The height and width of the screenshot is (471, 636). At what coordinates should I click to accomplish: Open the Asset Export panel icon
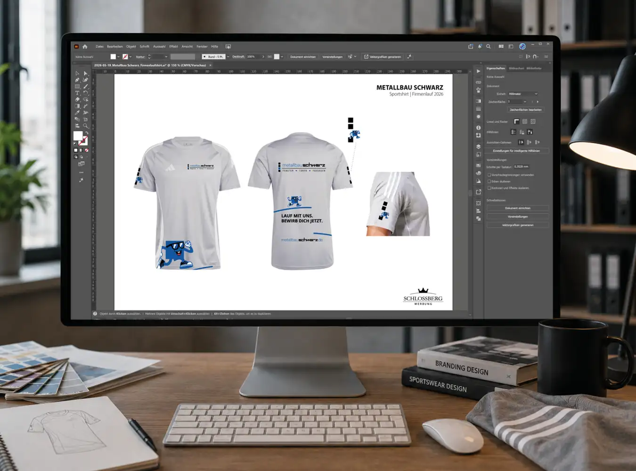tap(478, 192)
